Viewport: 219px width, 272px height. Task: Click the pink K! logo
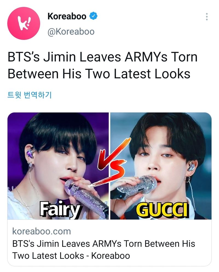[24, 23]
